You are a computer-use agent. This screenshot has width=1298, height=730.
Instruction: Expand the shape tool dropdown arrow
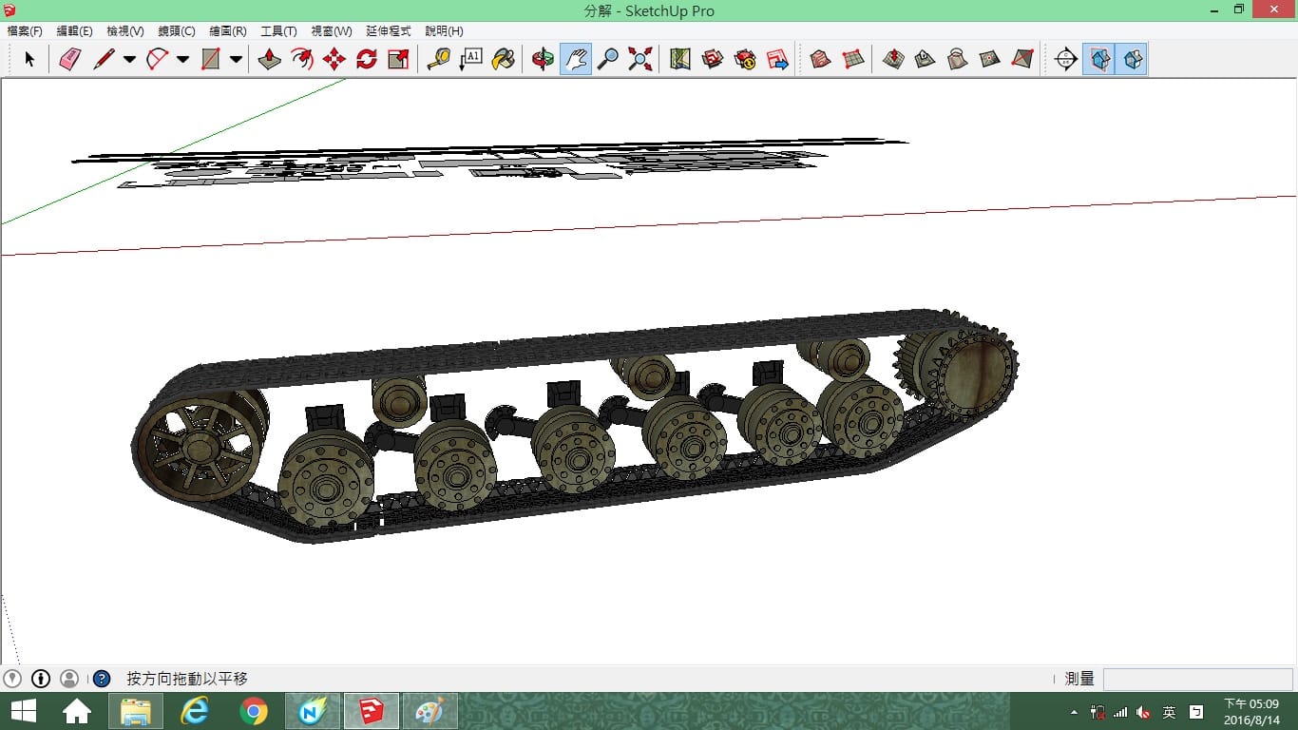click(x=236, y=59)
